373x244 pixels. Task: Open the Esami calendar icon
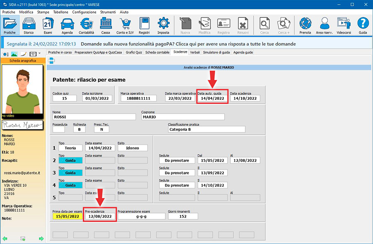click(48, 24)
